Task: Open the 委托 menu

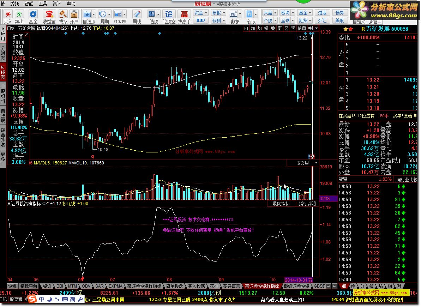Action: click(14, 4)
